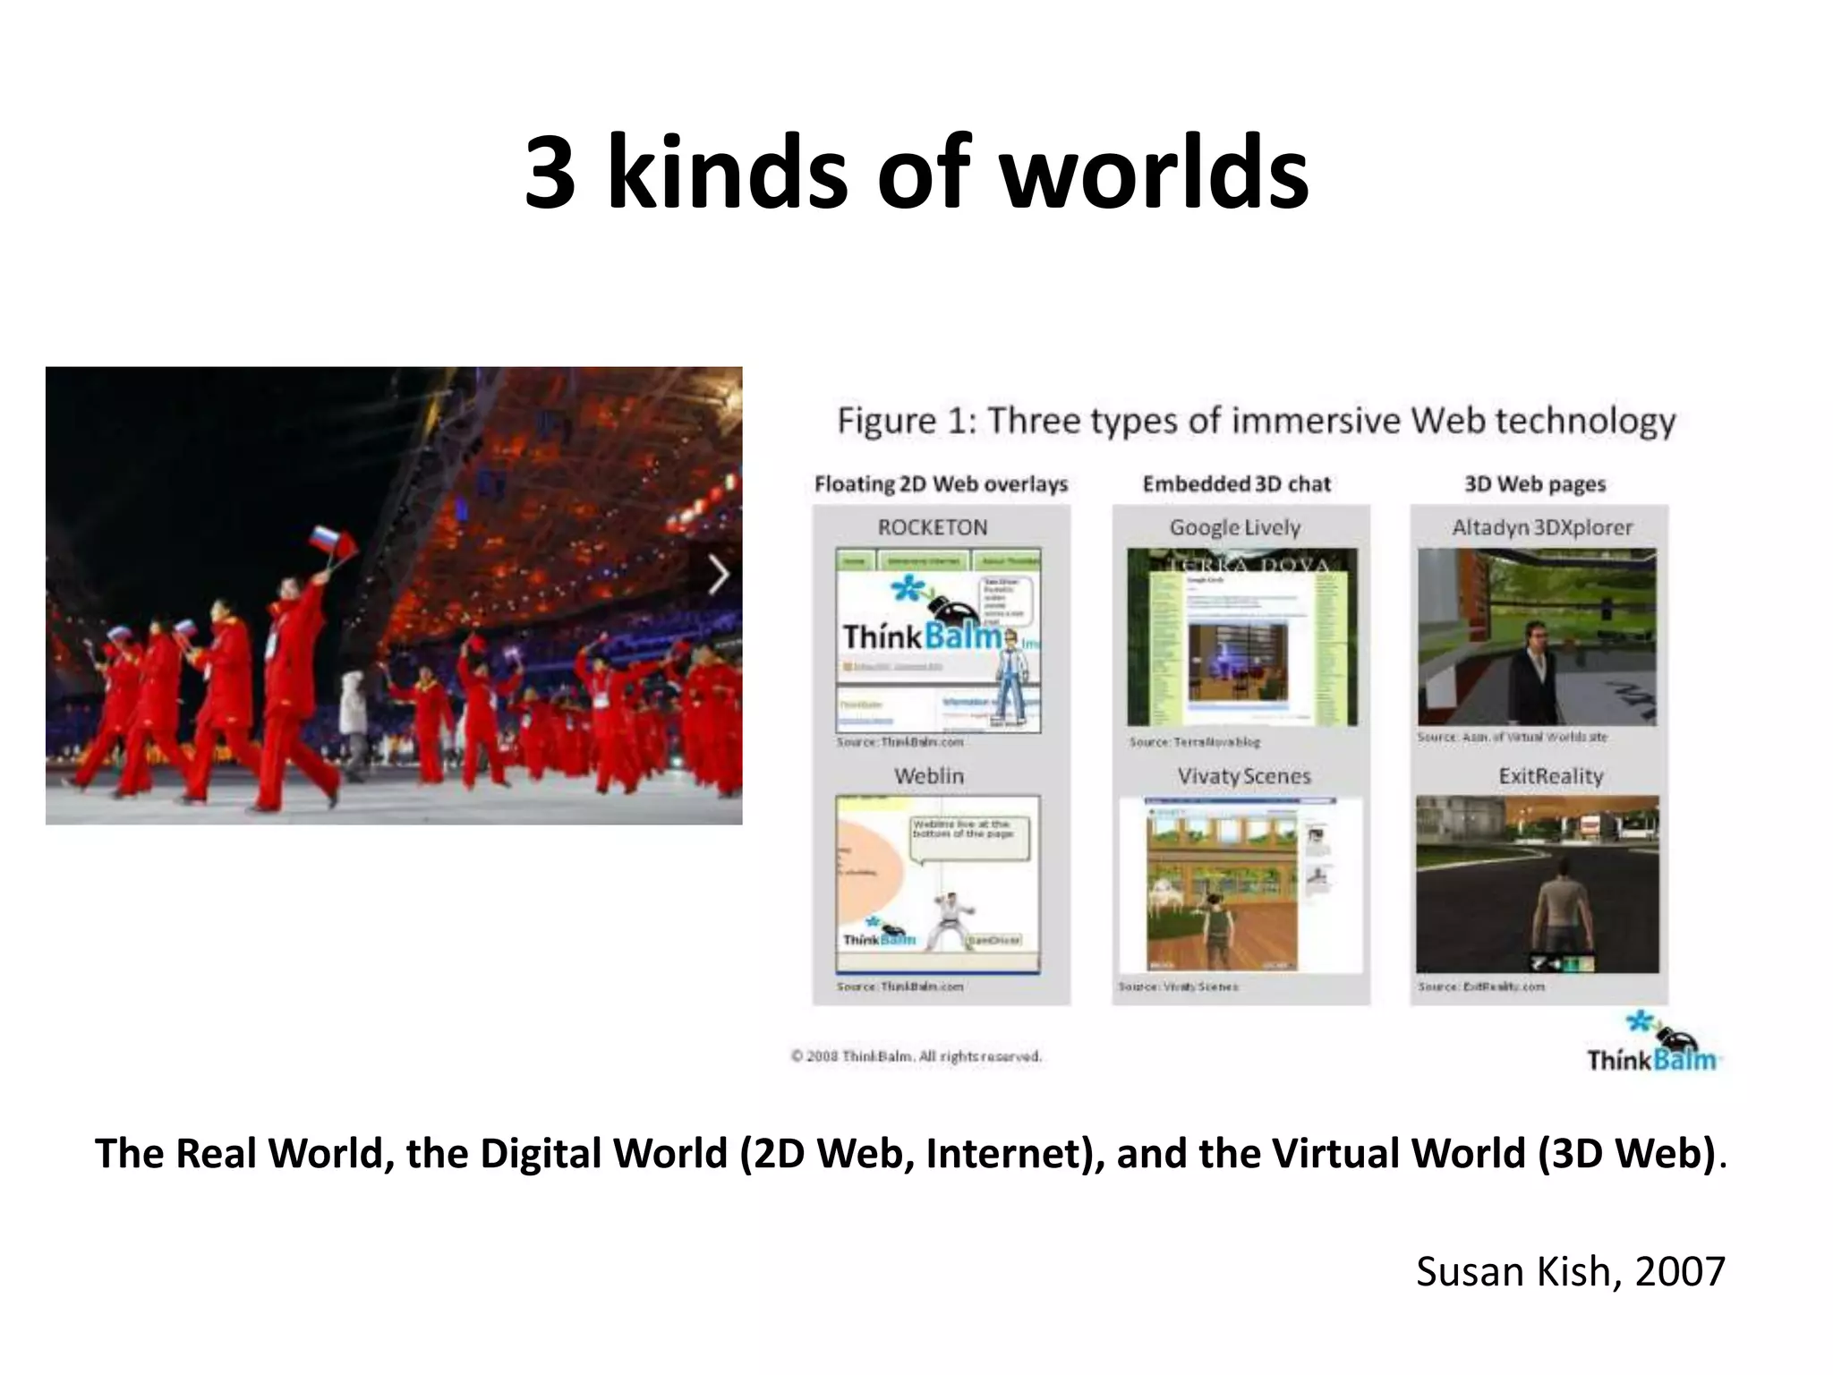This screenshot has height=1375, width=1833.
Task: Click the next-arrow chevron on the parade photo
Action: pyautogui.click(x=718, y=575)
